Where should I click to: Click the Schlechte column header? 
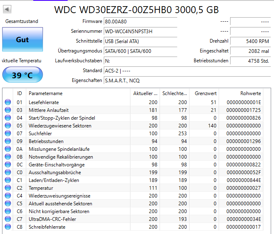[175, 93]
